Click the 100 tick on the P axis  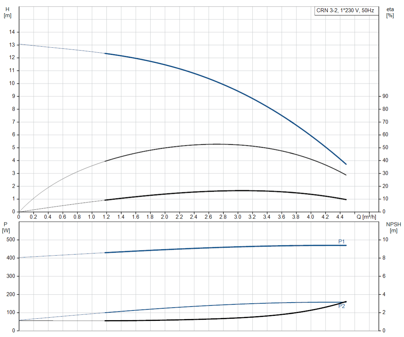pyautogui.click(x=10, y=313)
